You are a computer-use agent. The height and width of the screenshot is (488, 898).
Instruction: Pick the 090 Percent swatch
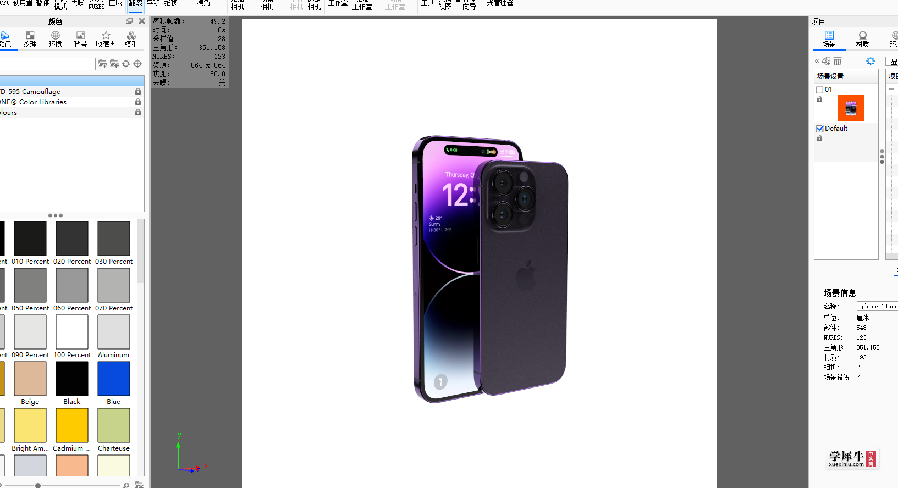pos(30,332)
